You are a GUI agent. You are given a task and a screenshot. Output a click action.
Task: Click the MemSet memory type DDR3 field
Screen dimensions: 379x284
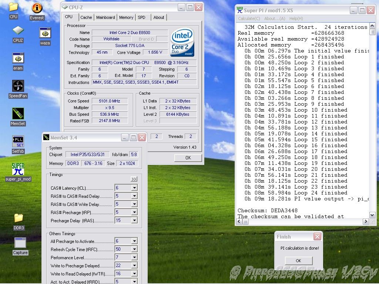(73, 163)
